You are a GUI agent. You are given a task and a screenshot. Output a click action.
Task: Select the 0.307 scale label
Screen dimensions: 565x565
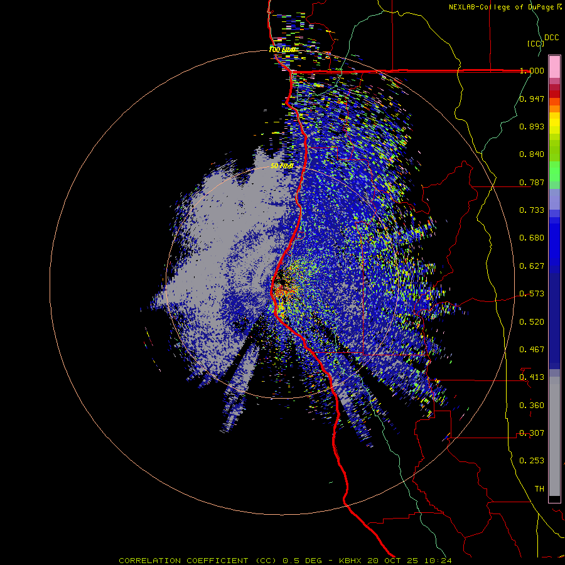click(x=532, y=433)
